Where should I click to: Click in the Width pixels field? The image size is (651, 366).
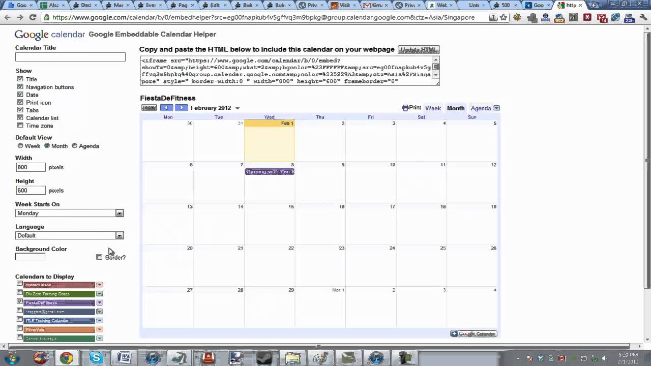31,167
